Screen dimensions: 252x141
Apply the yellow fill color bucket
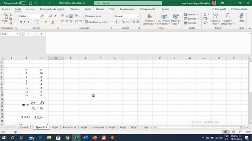(46, 22)
